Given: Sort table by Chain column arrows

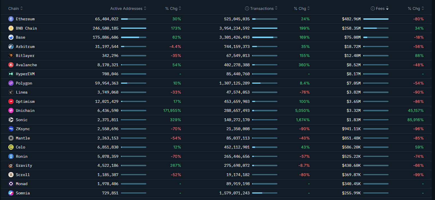Looking at the screenshot, I should (x=22, y=9).
